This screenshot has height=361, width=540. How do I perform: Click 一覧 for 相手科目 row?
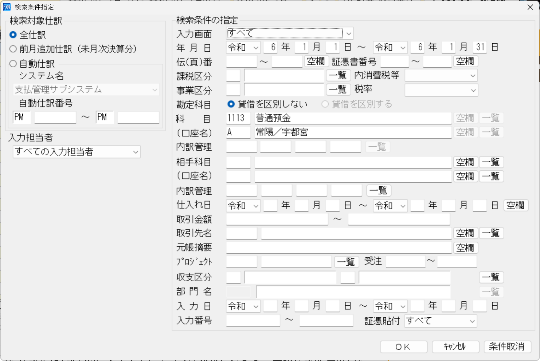[x=491, y=162]
